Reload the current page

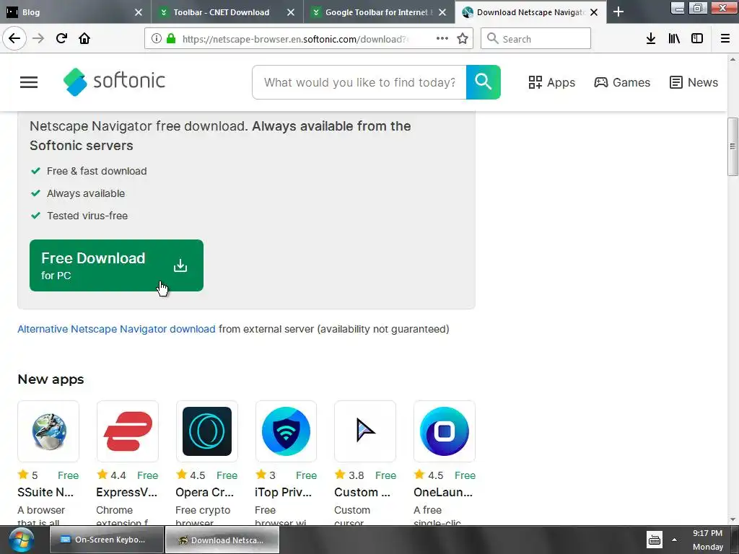(x=61, y=38)
